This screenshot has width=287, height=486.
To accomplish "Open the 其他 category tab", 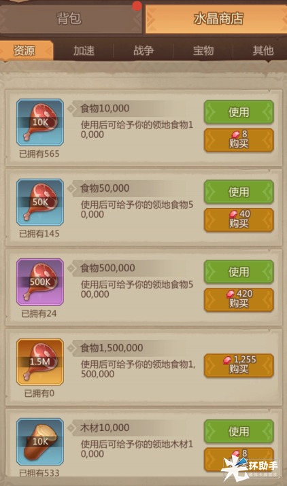I will [x=263, y=50].
